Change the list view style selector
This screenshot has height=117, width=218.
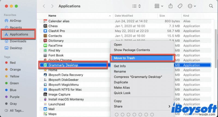pyautogui.click(x=137, y=6)
